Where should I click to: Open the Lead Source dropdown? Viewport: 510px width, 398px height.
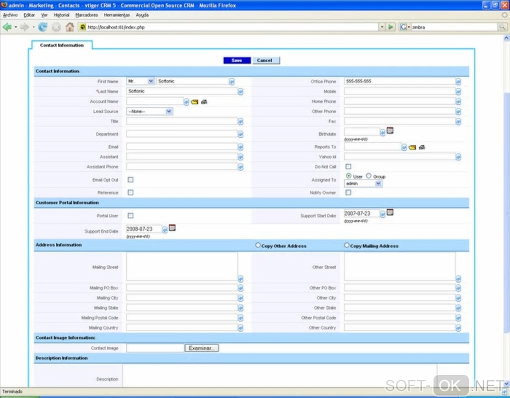[x=149, y=111]
